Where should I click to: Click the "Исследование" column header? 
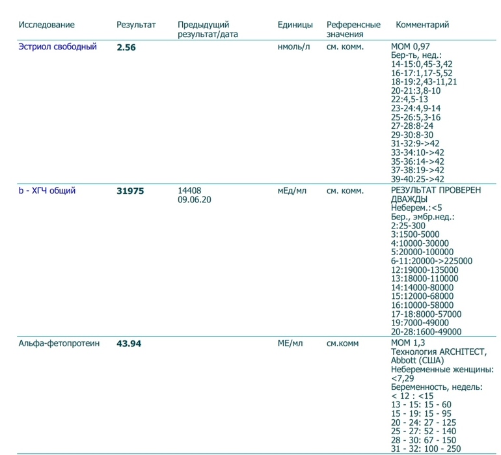click(x=46, y=25)
